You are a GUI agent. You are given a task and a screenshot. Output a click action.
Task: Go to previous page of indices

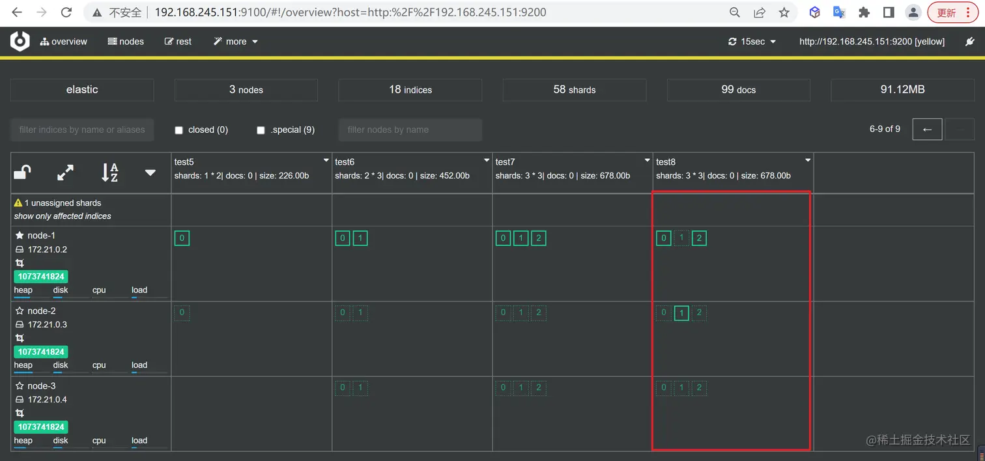coord(928,130)
